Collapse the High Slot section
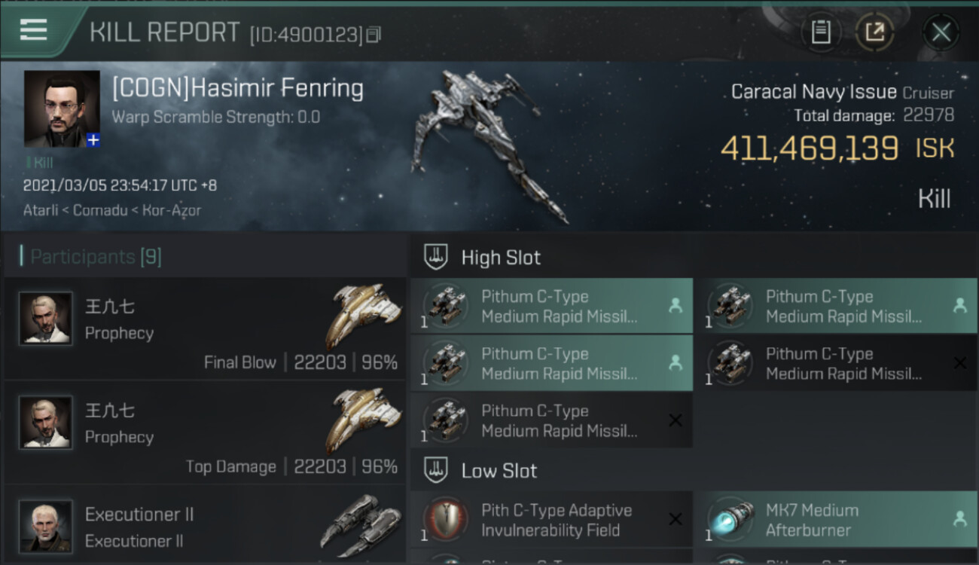 pos(501,258)
